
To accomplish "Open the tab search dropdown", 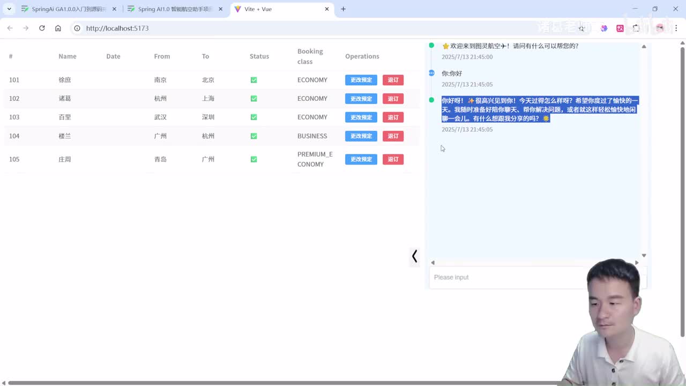I will point(9,9).
